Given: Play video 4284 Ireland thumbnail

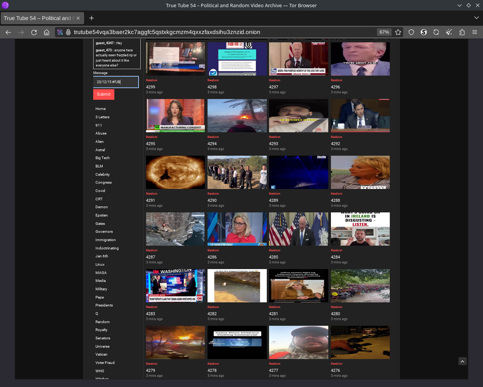Looking at the screenshot, I should (360, 229).
